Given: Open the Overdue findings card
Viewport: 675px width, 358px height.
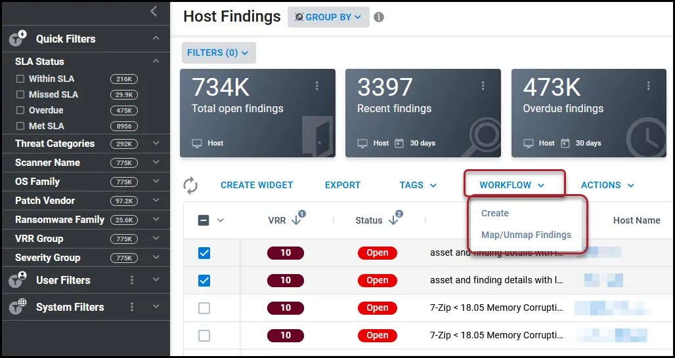Looking at the screenshot, I should 589,113.
